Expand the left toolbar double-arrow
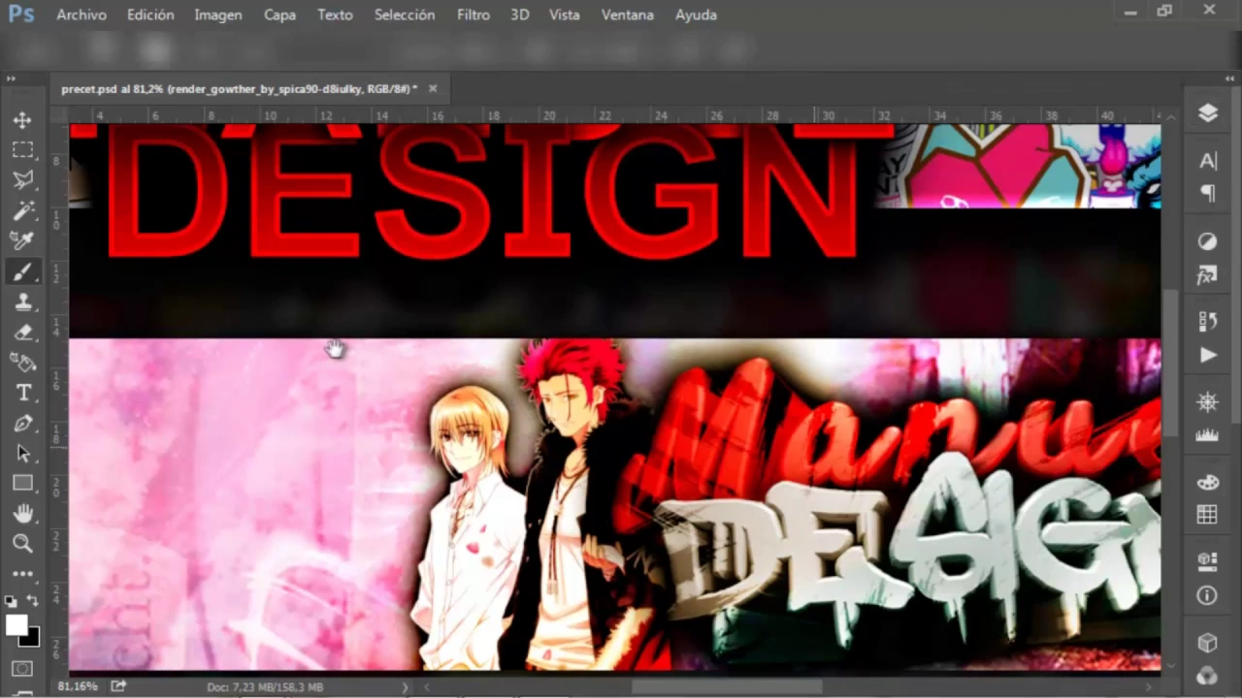The height and width of the screenshot is (698, 1242). click(x=11, y=79)
